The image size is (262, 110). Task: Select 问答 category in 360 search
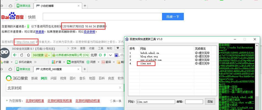53,78
